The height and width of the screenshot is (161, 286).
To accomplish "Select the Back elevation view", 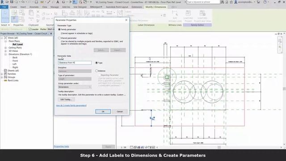I will click(x=15, y=58).
